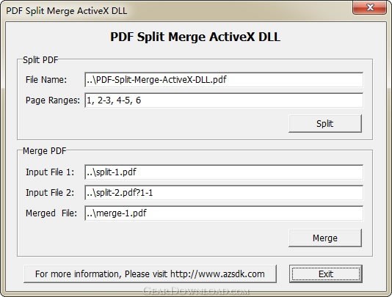Focus the File Name input field

[224, 80]
